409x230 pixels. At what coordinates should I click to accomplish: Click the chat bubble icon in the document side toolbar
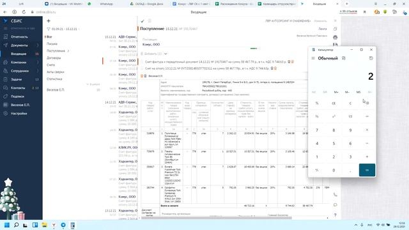(335, 205)
